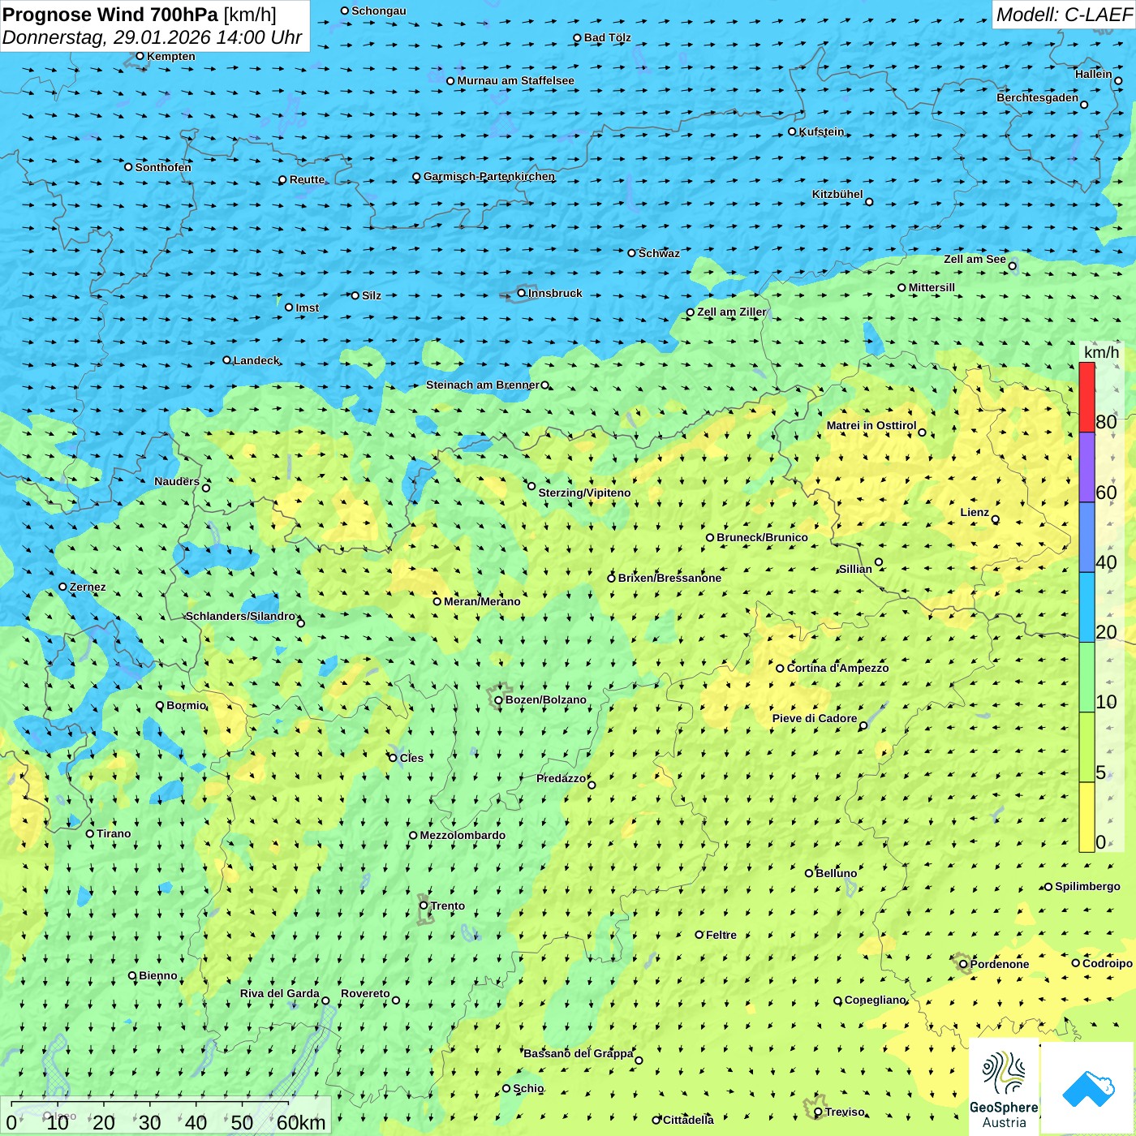Click the Zell am See label
The width and height of the screenshot is (1136, 1136).
coord(975,259)
